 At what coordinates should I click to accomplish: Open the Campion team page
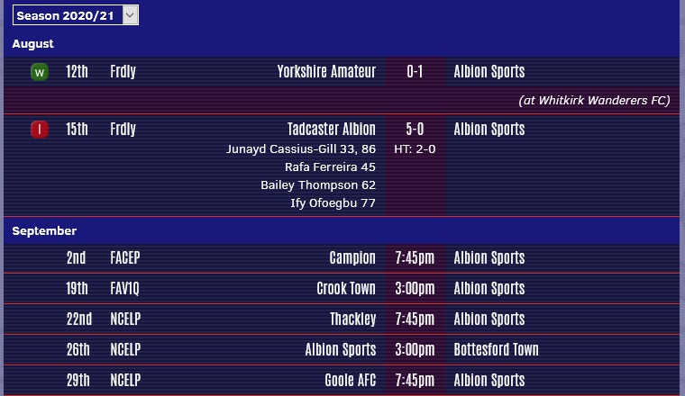click(x=352, y=257)
